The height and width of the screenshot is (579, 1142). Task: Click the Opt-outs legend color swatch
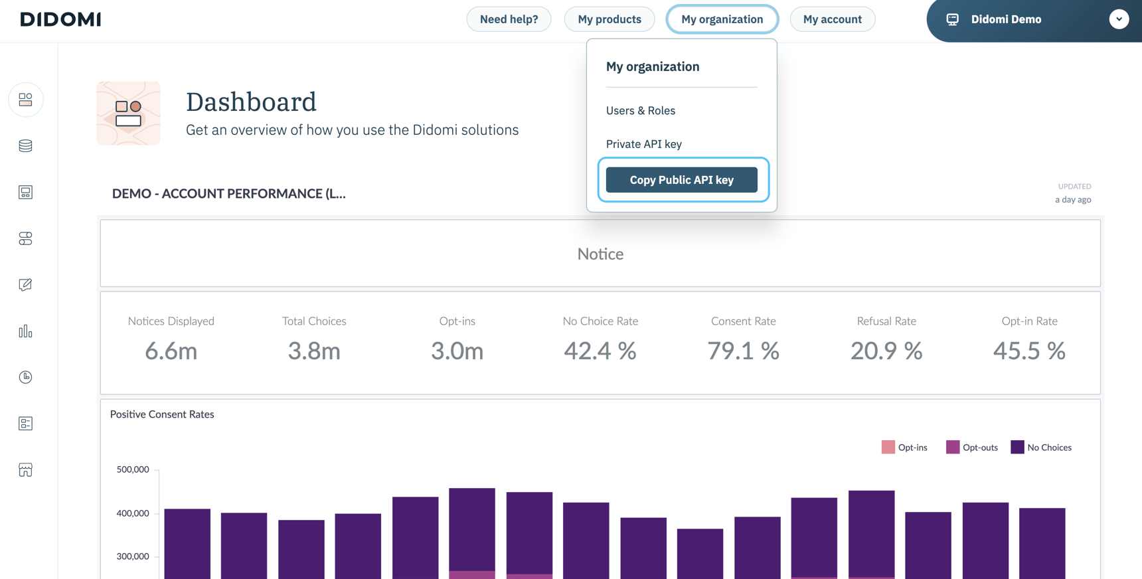coord(953,448)
